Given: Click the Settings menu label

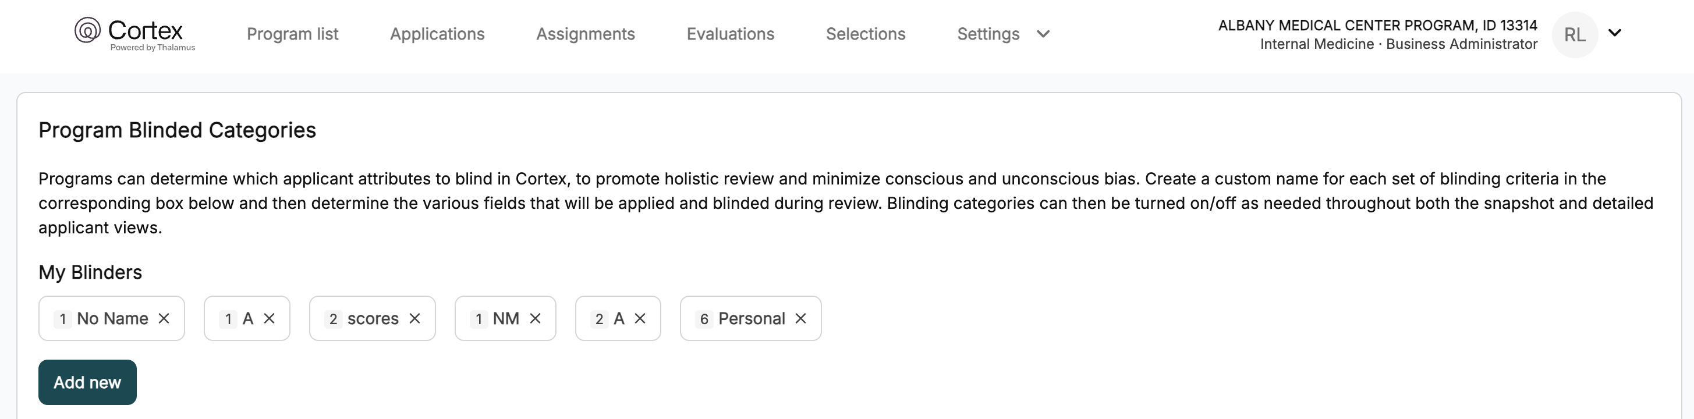Looking at the screenshot, I should tap(988, 34).
